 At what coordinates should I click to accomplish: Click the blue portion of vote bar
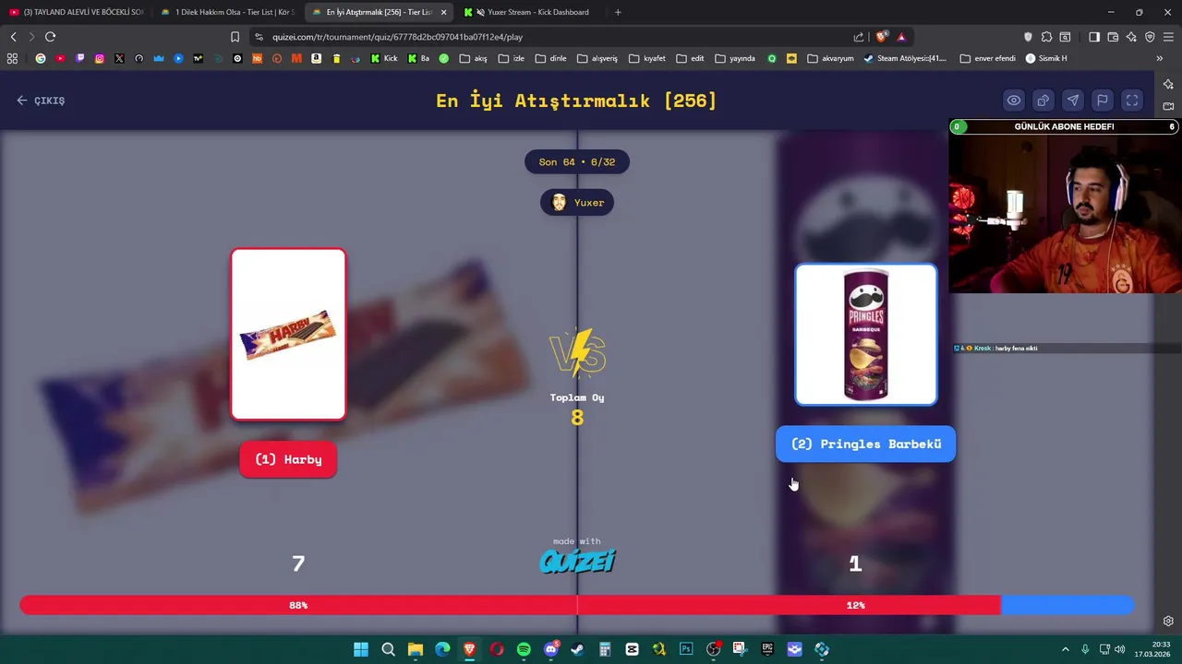pyautogui.click(x=1067, y=605)
